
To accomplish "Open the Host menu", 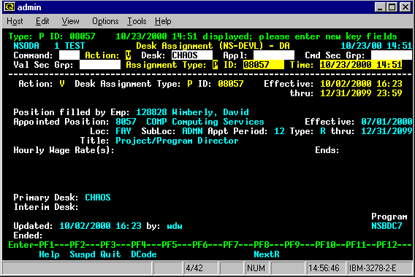I will tap(15, 21).
